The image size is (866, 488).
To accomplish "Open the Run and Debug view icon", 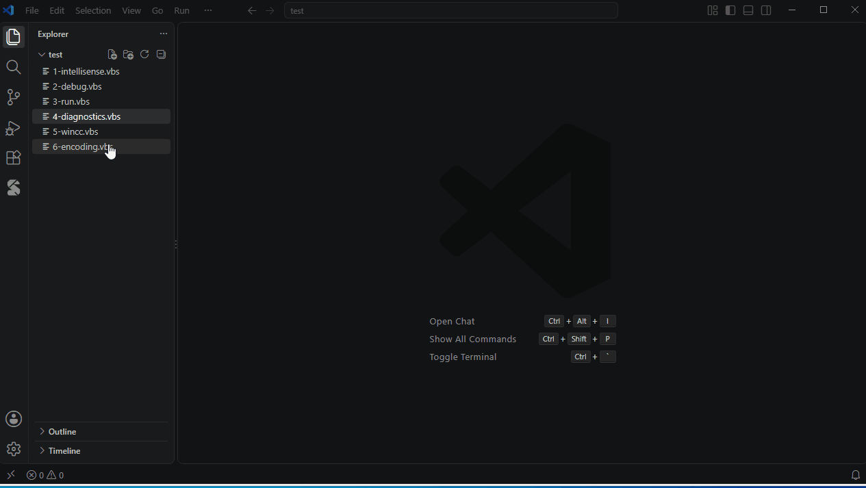I will point(14,127).
